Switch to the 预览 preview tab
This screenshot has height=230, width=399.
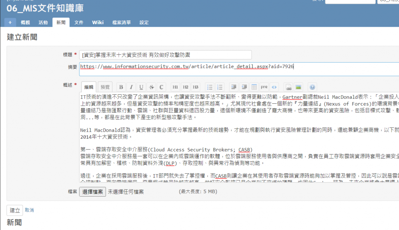tap(105, 87)
